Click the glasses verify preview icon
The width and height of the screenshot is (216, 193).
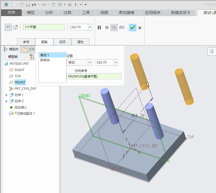(122, 27)
